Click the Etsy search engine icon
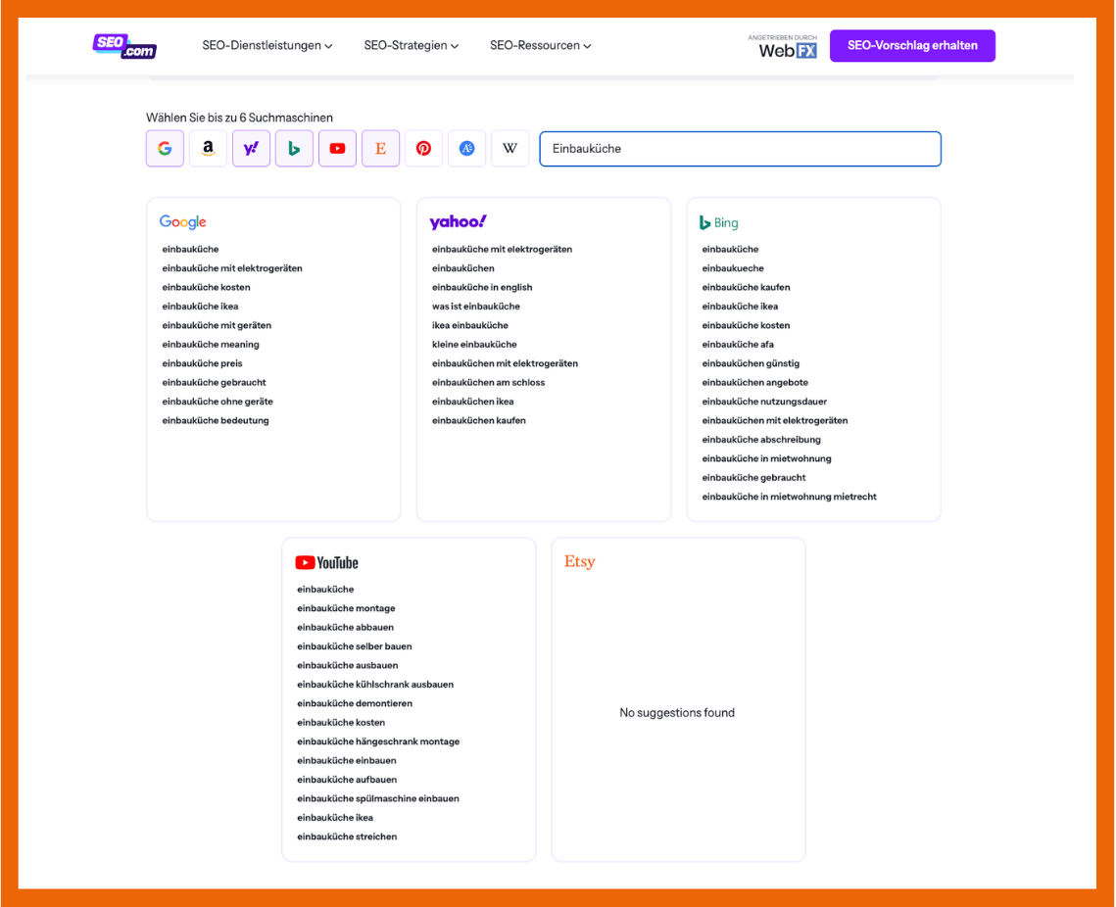Image resolution: width=1116 pixels, height=907 pixels. (380, 149)
